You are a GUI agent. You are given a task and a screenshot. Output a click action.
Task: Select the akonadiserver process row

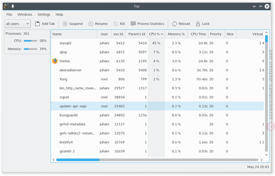coord(157,70)
